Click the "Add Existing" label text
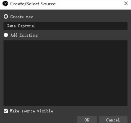Screen dimensions: 131x123 coord(24,35)
